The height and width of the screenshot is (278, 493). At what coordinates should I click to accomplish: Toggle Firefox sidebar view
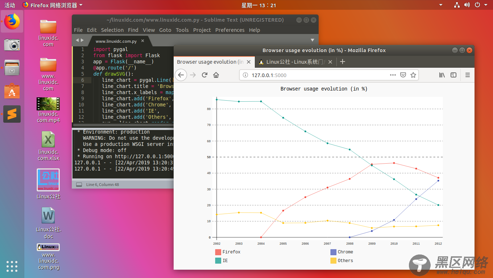tap(453, 75)
